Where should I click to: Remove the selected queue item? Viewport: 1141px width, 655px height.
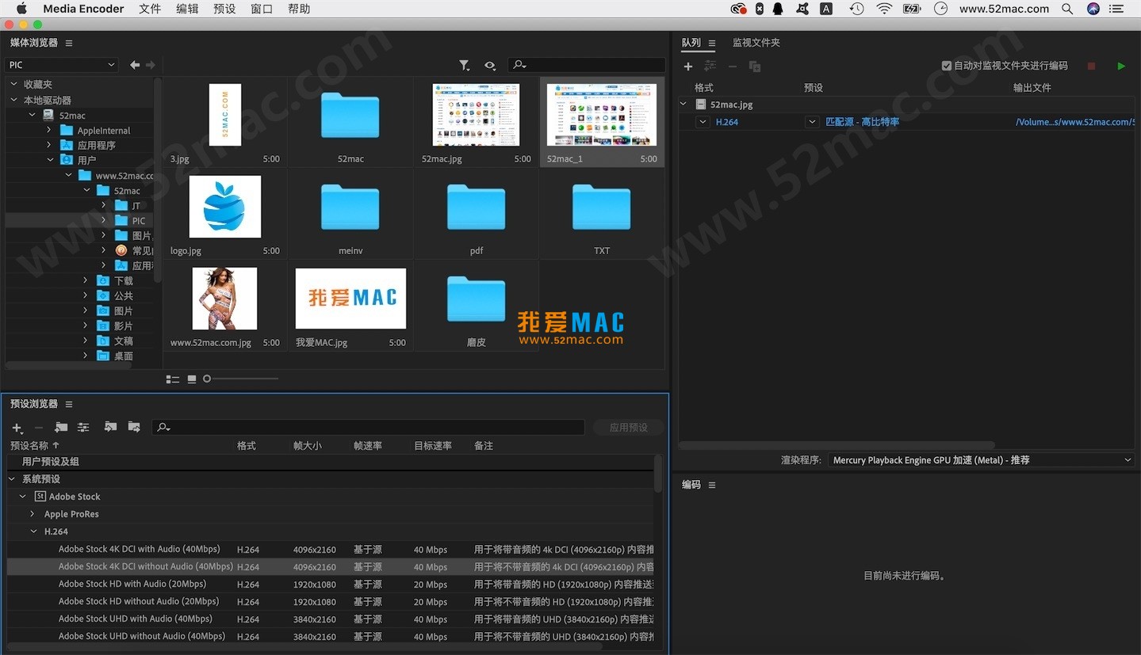[x=733, y=67]
